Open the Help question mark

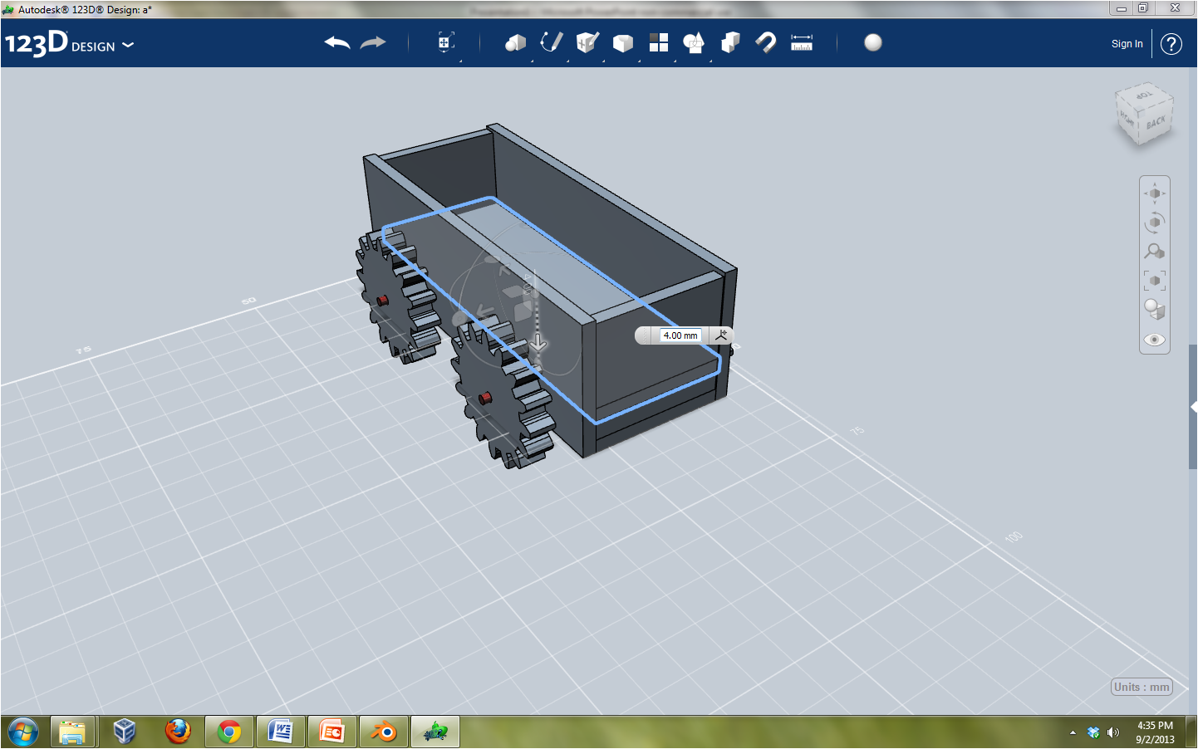(x=1171, y=44)
